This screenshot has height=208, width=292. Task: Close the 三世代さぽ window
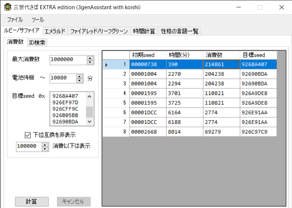point(282,7)
